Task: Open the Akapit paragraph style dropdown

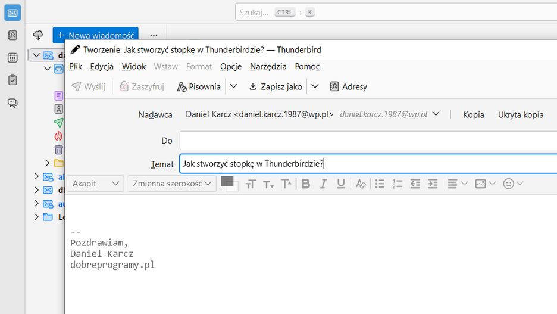Action: tap(95, 184)
